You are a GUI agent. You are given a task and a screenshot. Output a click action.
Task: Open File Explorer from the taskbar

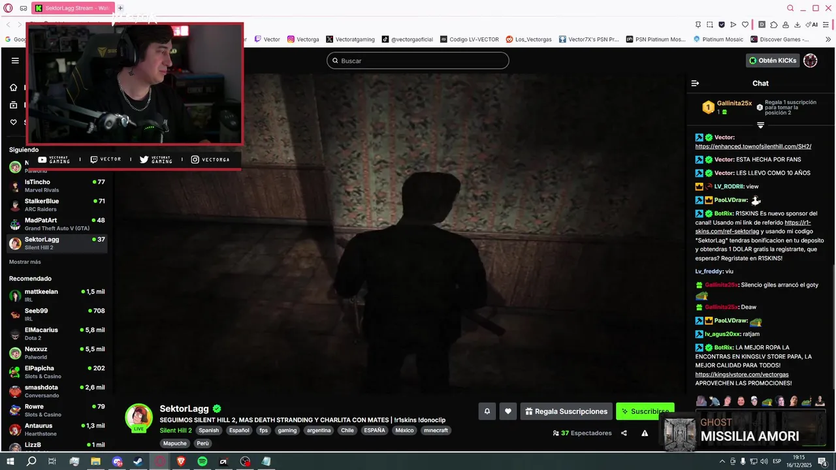pos(95,462)
